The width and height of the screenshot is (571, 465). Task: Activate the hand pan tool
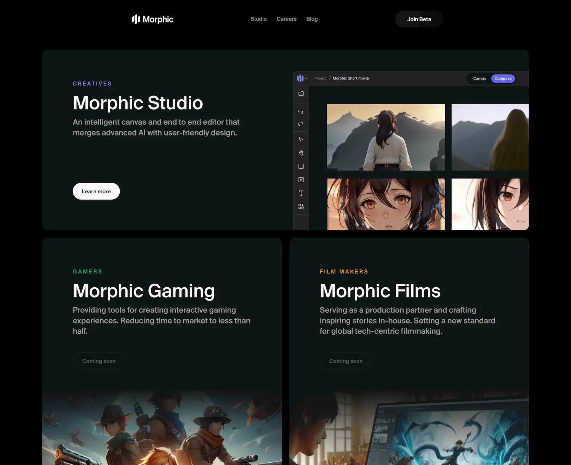click(301, 153)
